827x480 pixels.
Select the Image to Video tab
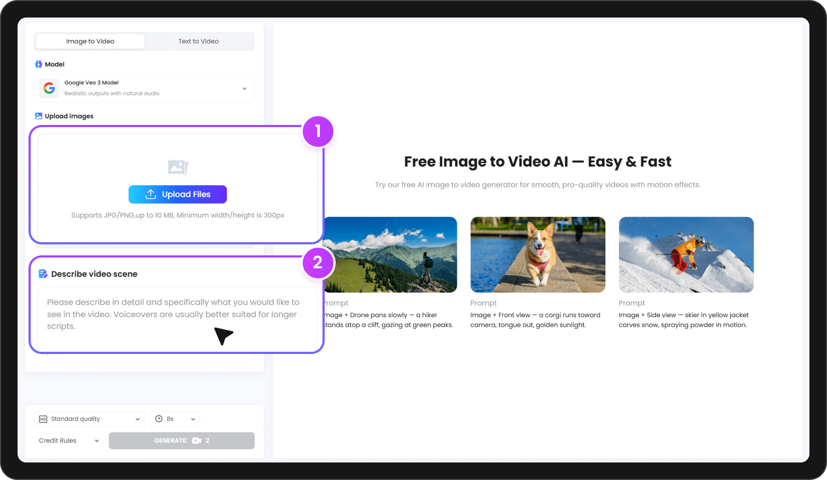89,41
